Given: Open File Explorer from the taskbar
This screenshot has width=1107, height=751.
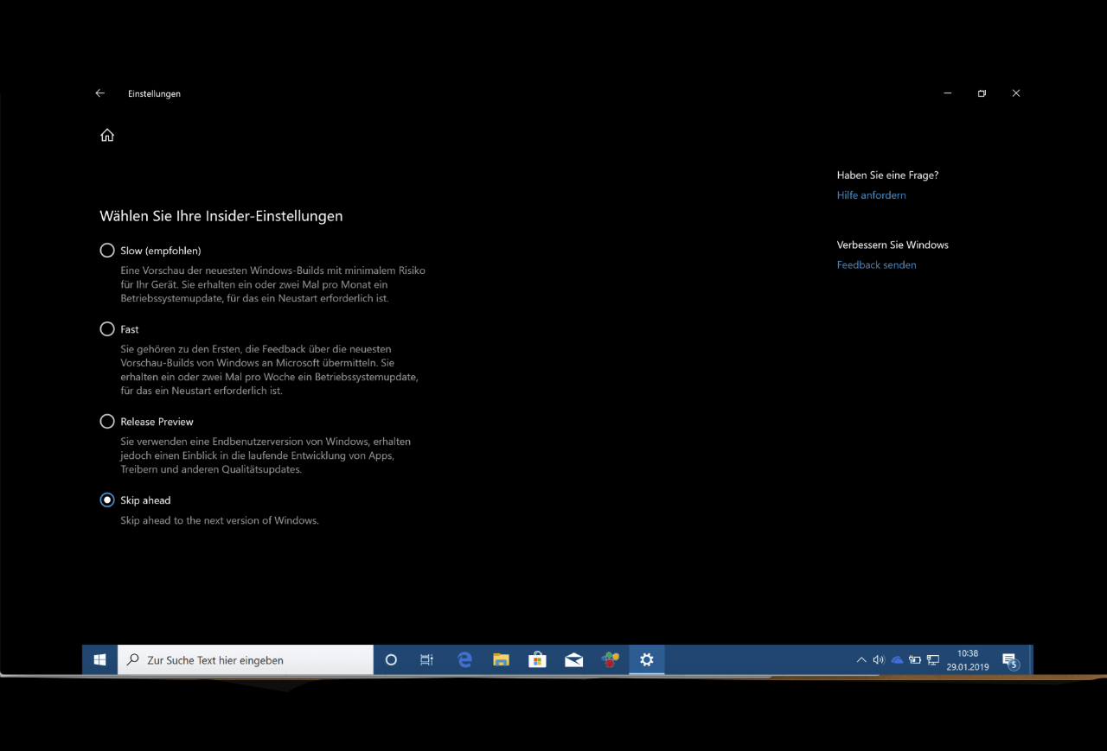Looking at the screenshot, I should 501,659.
